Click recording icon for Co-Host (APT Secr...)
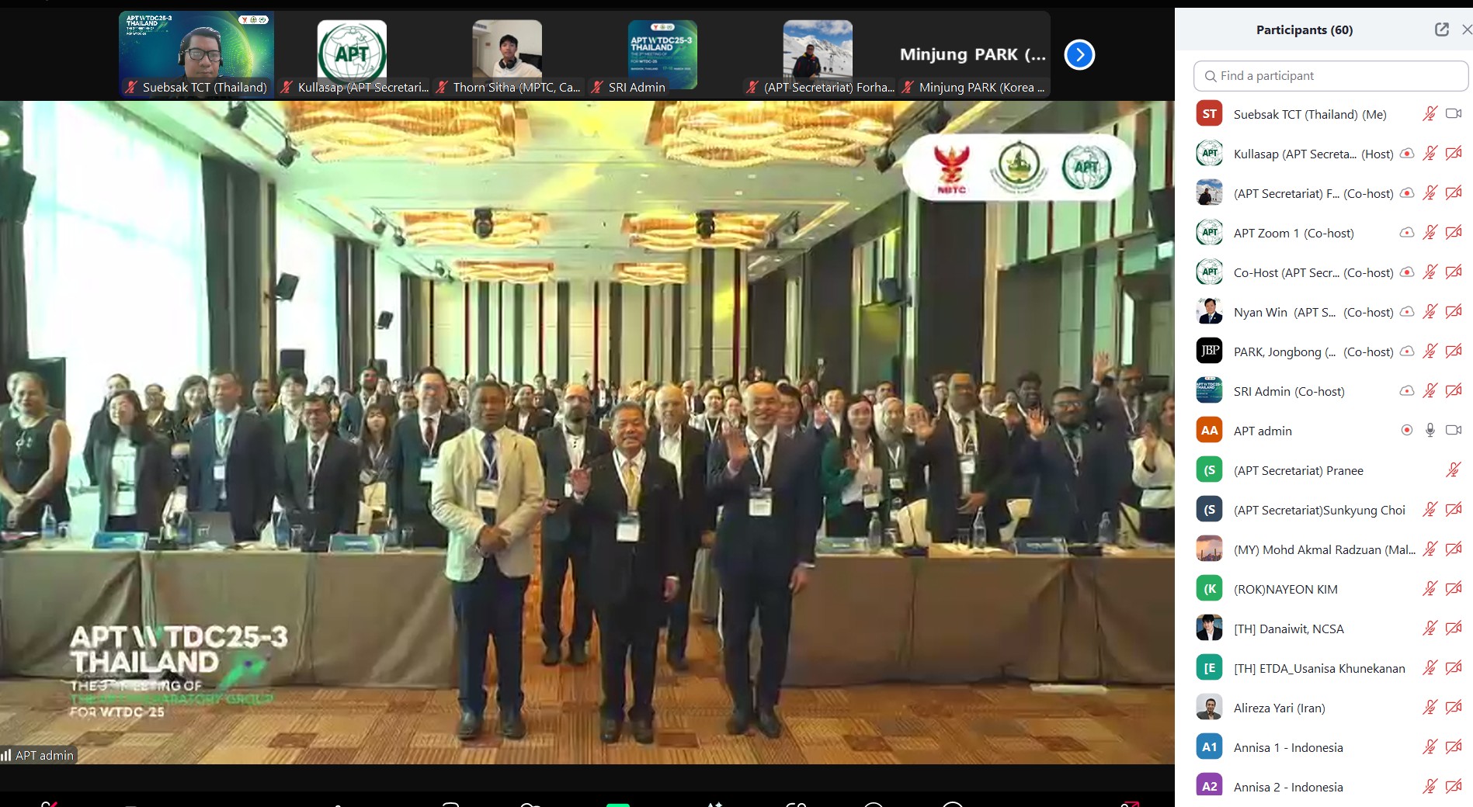 pos(1406,272)
